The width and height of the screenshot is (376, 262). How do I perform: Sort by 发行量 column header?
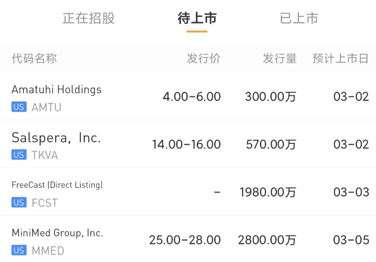pyautogui.click(x=280, y=58)
